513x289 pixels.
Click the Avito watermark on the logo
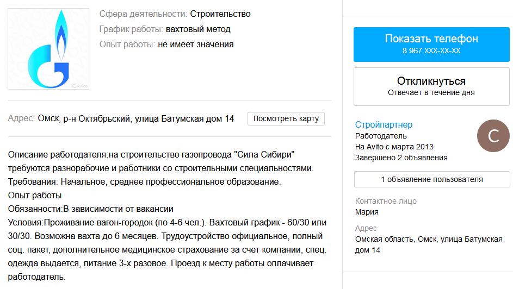[x=79, y=85]
